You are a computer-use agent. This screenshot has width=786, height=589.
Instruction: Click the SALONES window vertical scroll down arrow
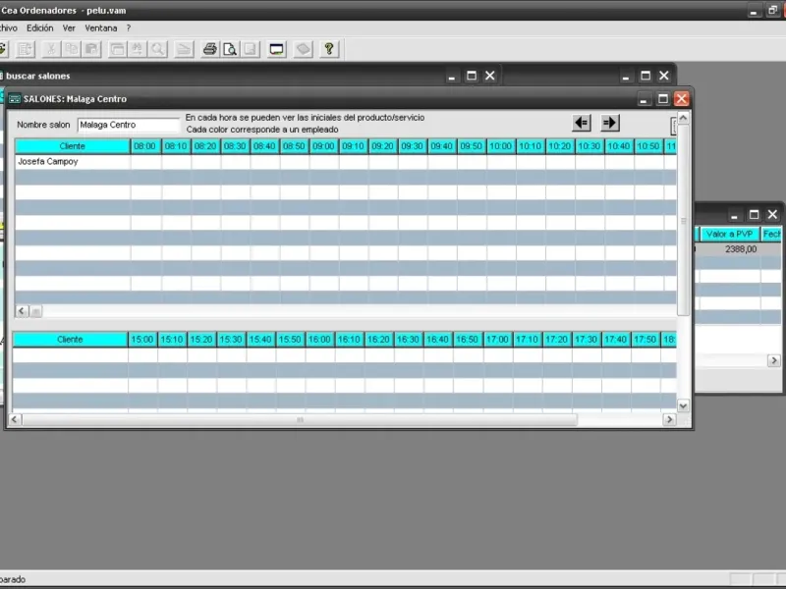click(683, 405)
